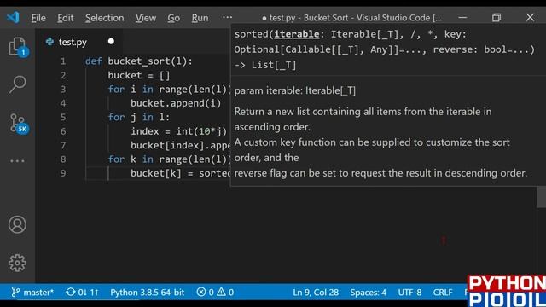Change line ending via CRLF indicator
Screen dimensions: 546x307
443,292
